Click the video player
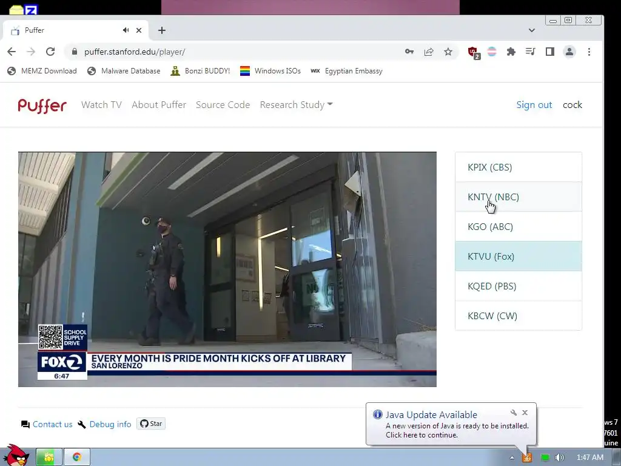621x466 pixels. tap(227, 269)
